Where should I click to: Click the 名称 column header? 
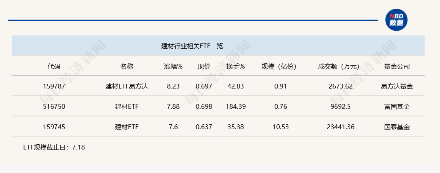(x=127, y=67)
